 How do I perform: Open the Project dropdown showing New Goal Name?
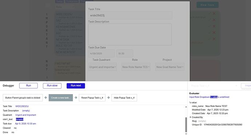170,67
